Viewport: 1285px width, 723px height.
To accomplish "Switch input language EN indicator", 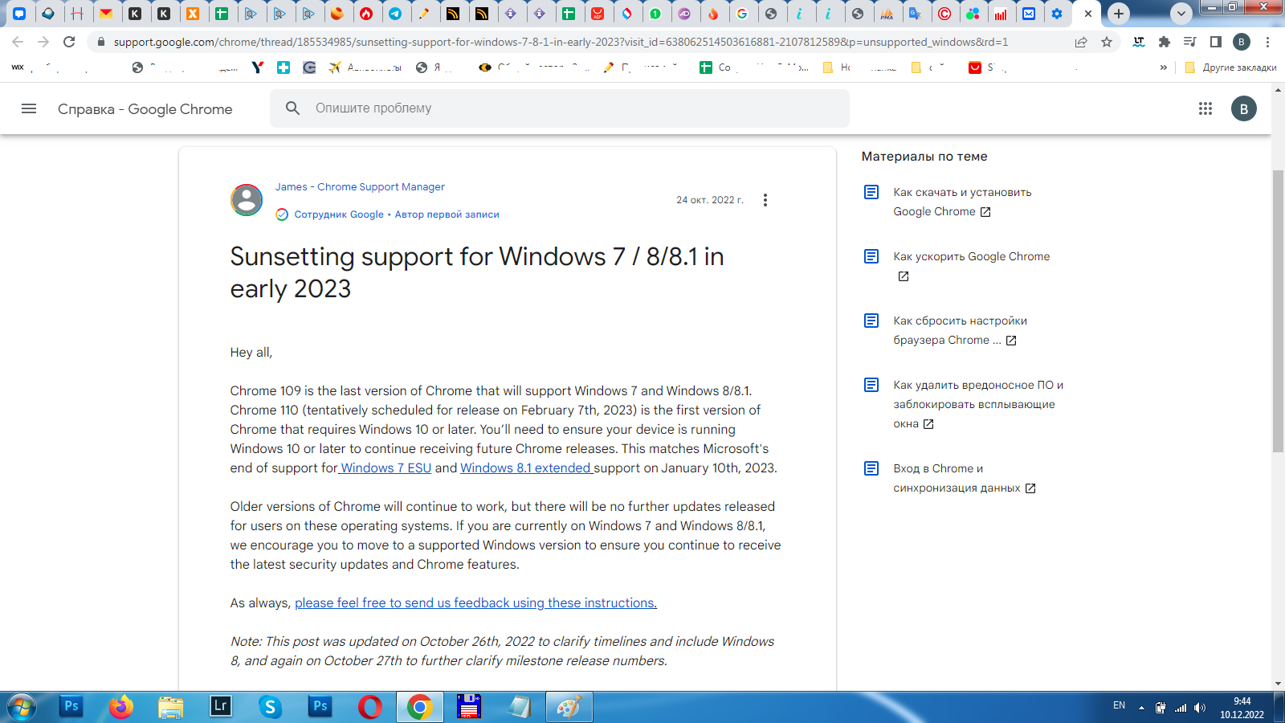I will tap(1119, 705).
